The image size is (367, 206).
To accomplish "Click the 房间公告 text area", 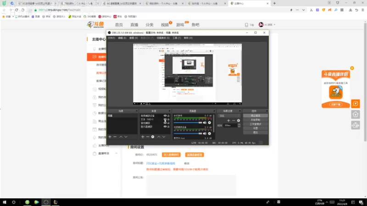I will [191, 185].
